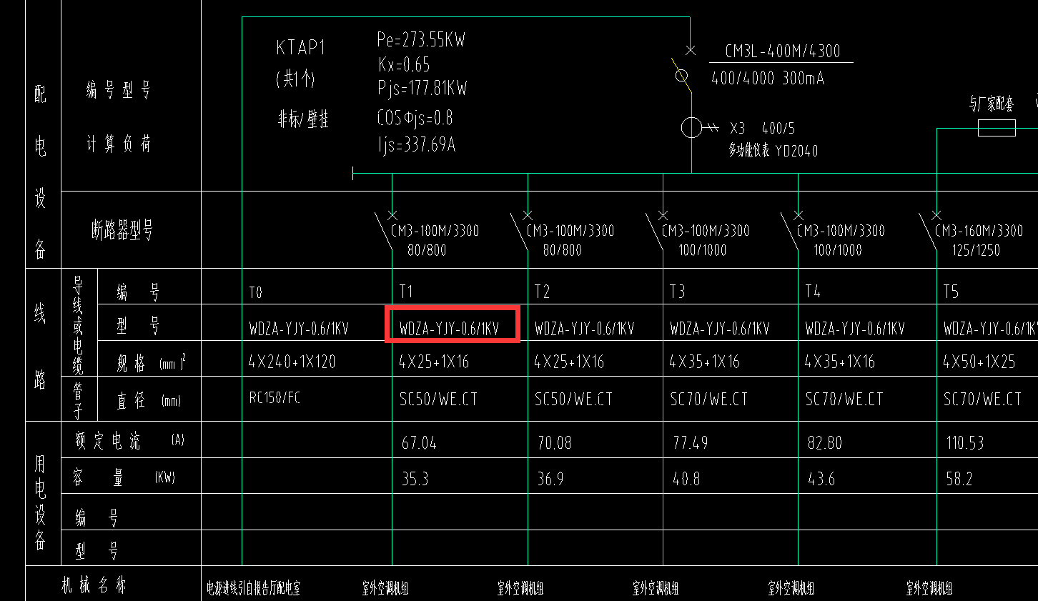Screen dimensions: 1038x601
Task: Select the main incoming breaker switch symbol
Action: pos(683,71)
